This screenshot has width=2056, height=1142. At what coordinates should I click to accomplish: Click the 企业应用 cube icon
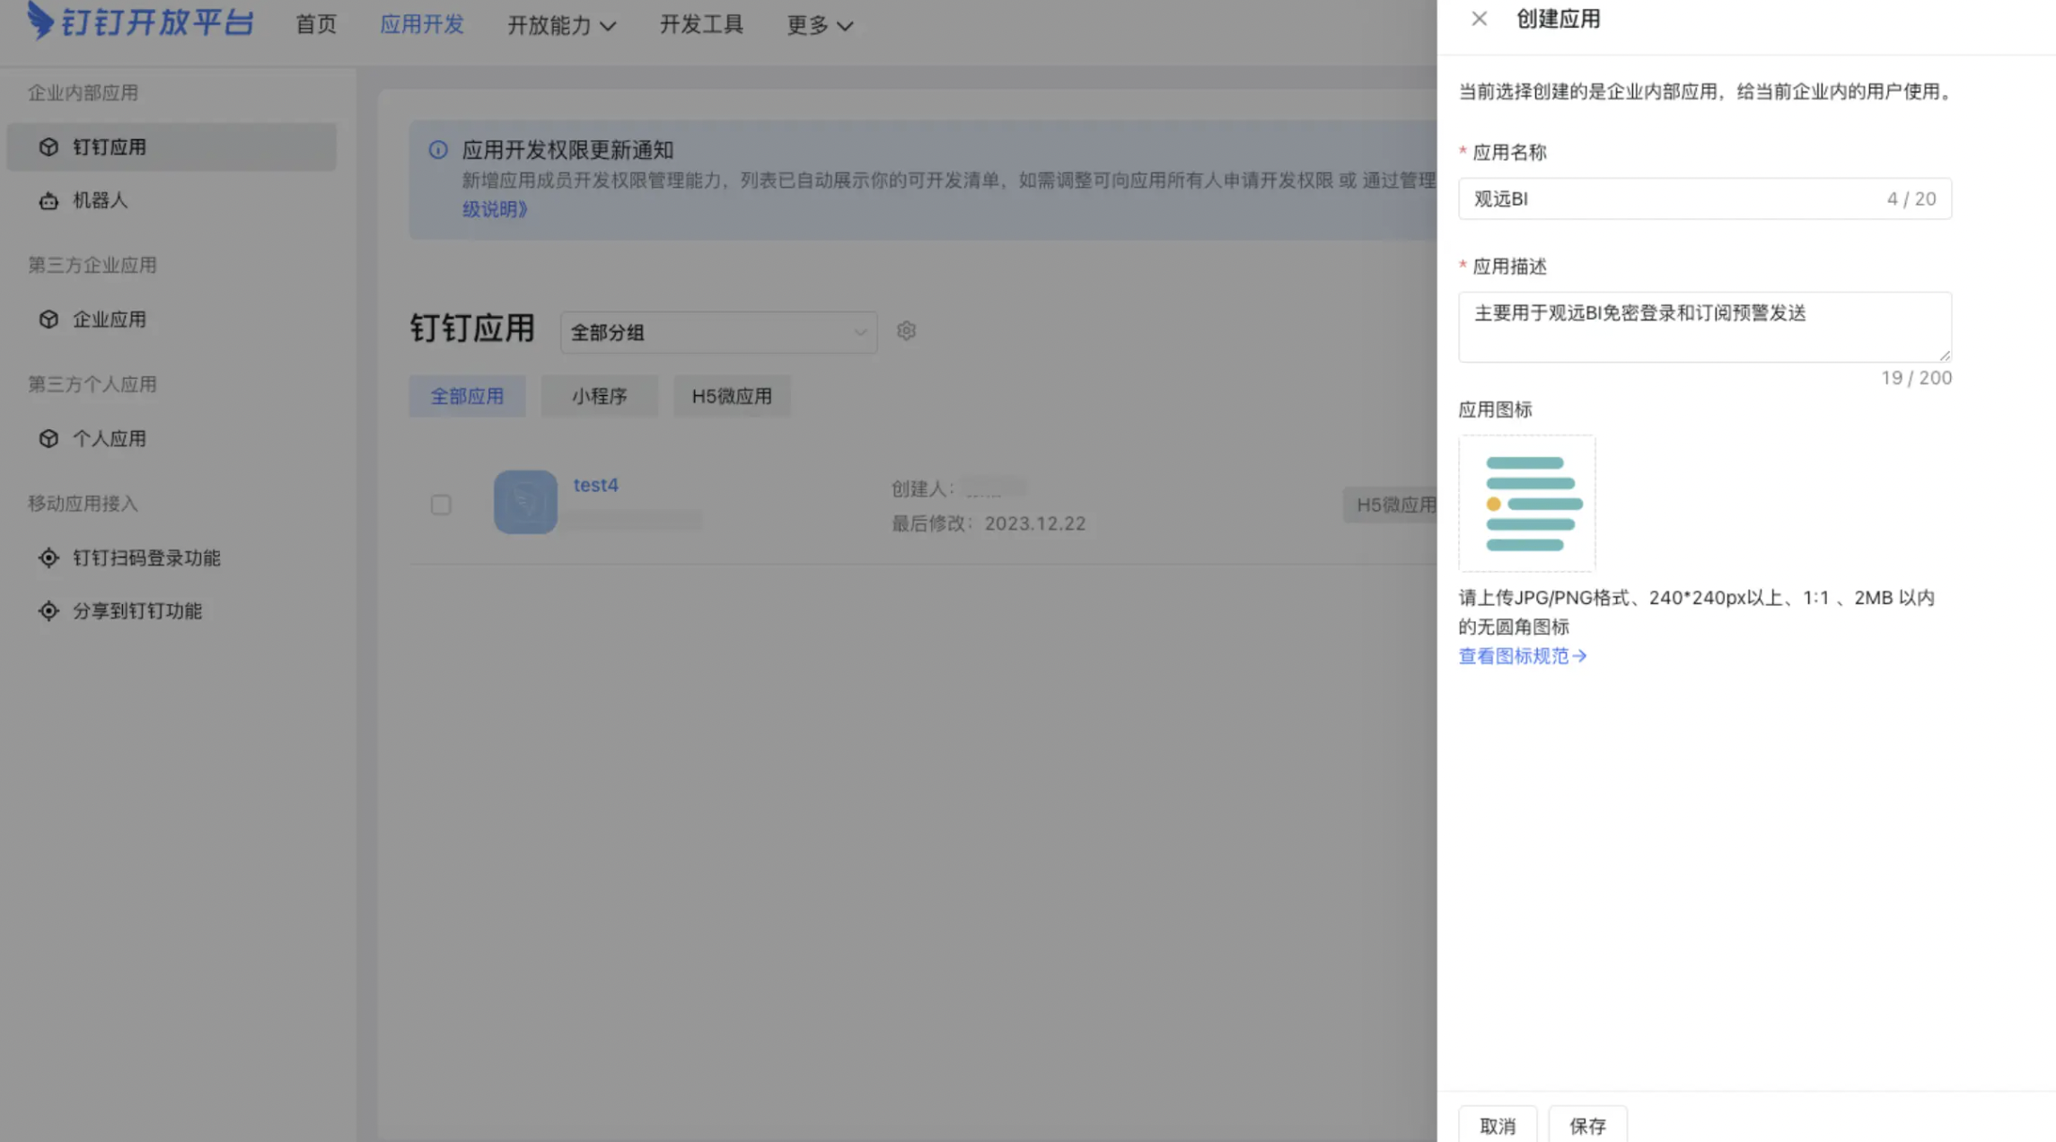point(48,319)
